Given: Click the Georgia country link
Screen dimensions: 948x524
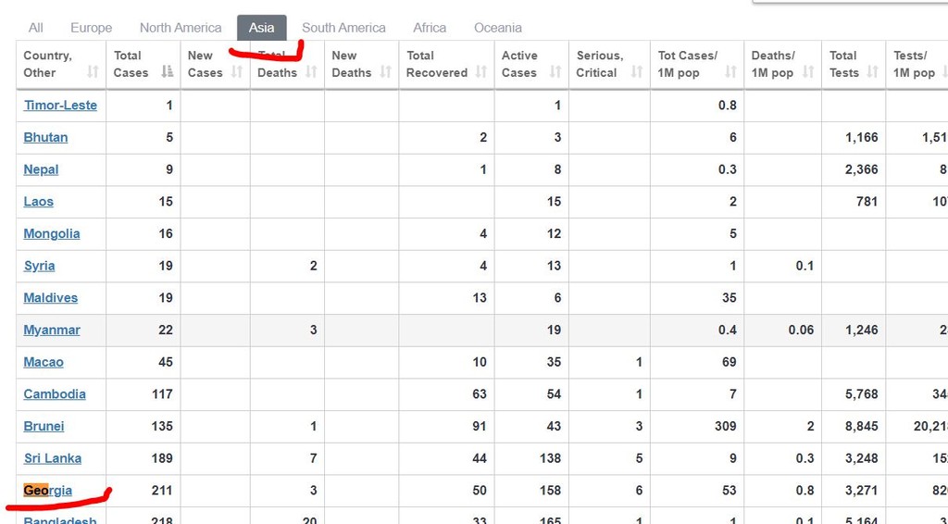Looking at the screenshot, I should click(48, 491).
